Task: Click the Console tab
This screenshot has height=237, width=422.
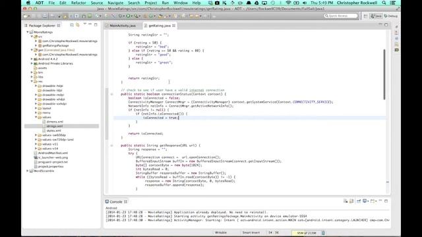Action: [x=116, y=201]
